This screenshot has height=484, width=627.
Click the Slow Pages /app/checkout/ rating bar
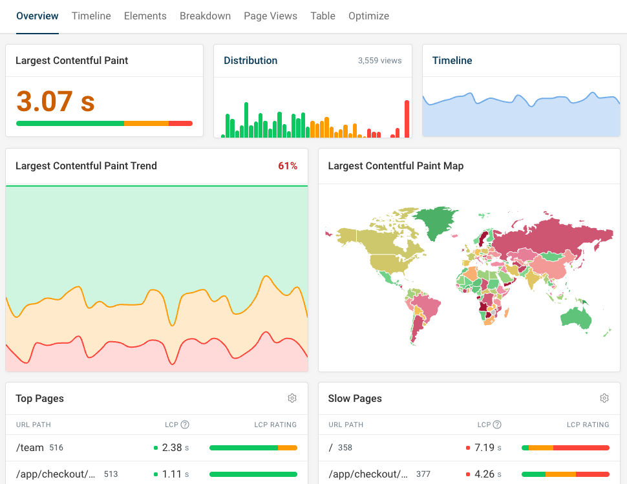pos(566,474)
